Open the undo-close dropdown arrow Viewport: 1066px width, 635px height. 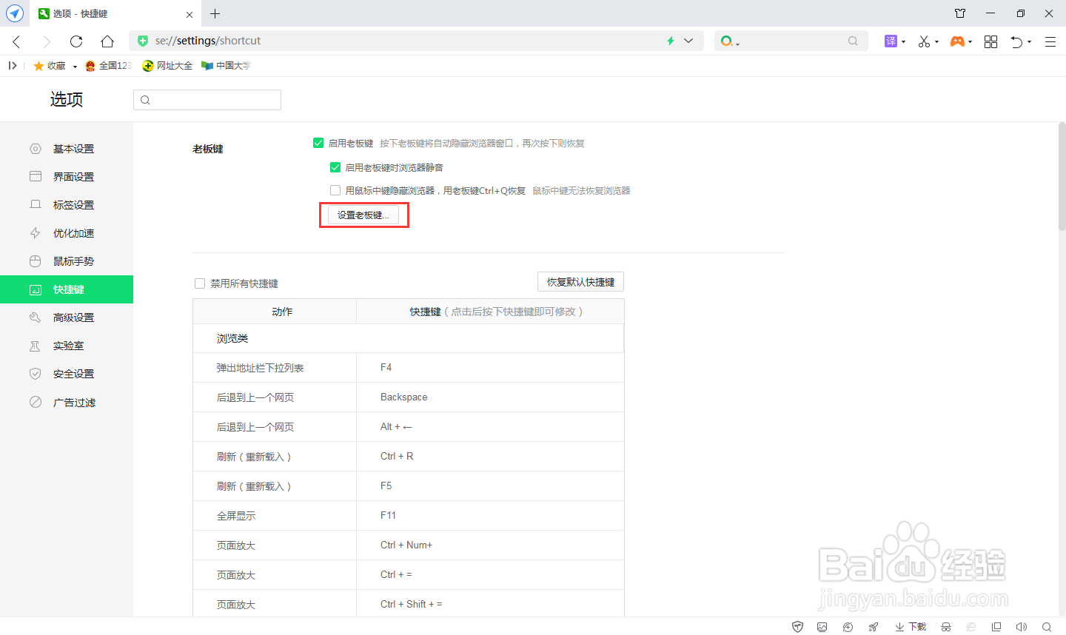pyautogui.click(x=1029, y=42)
